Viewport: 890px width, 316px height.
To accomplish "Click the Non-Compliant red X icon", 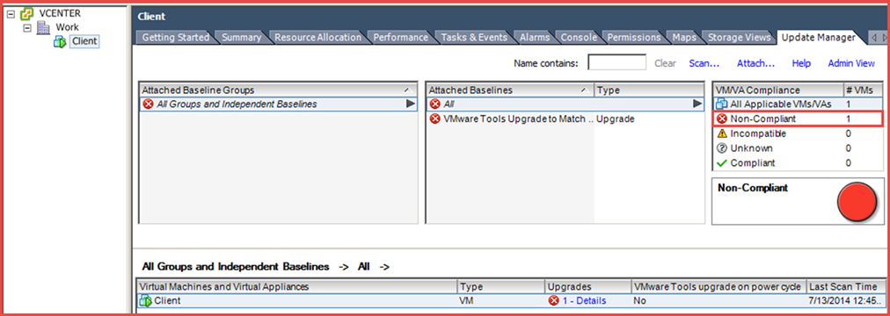I will pyautogui.click(x=722, y=118).
